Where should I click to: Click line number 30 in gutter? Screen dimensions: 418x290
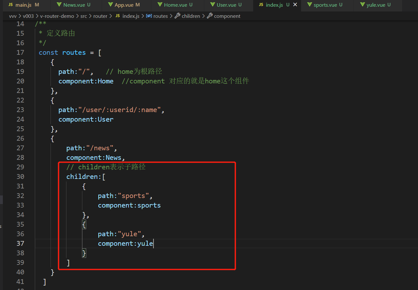(x=20, y=177)
